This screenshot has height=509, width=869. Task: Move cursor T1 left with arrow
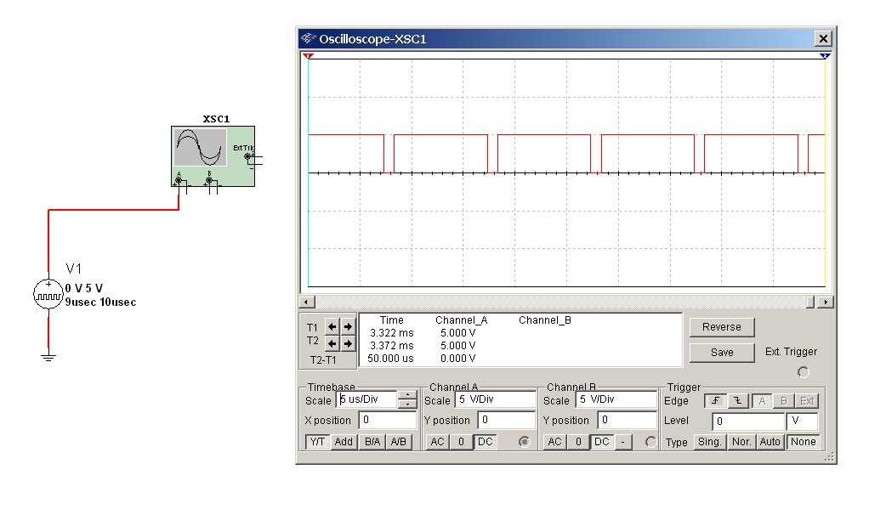332,327
